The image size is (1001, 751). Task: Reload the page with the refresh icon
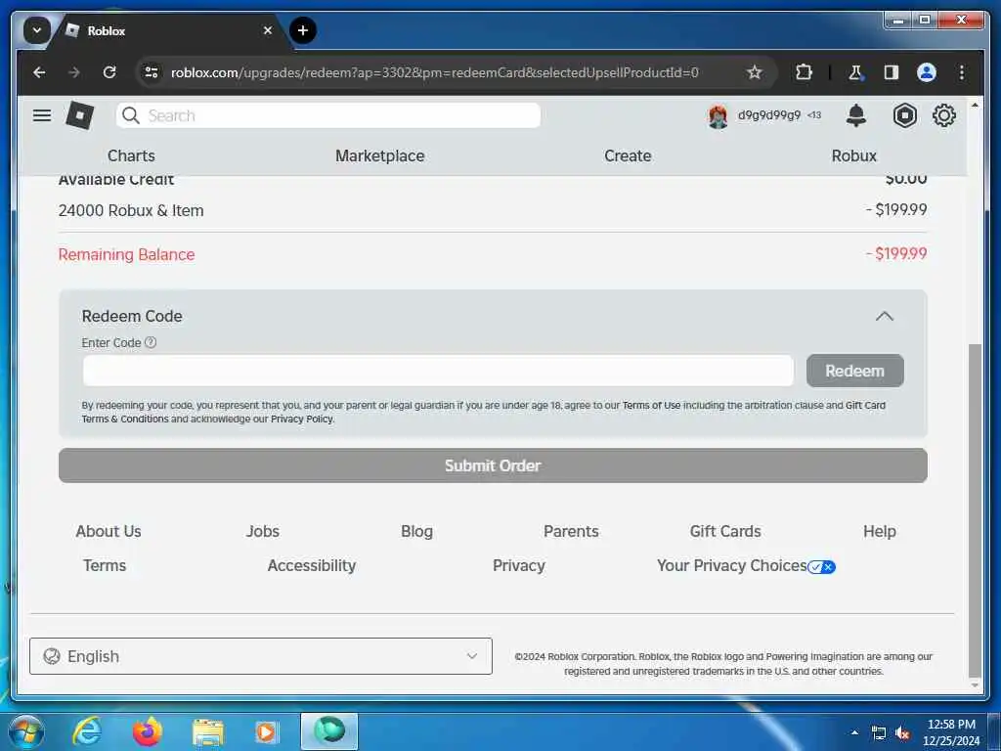[x=109, y=72]
